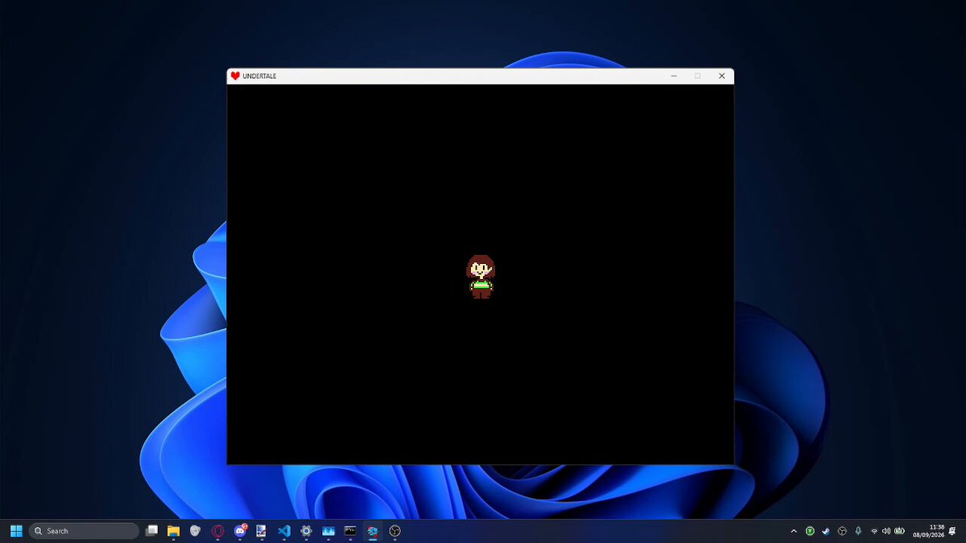Image resolution: width=966 pixels, height=543 pixels.
Task: Open the Wi-Fi network tray icon
Action: pyautogui.click(x=874, y=531)
